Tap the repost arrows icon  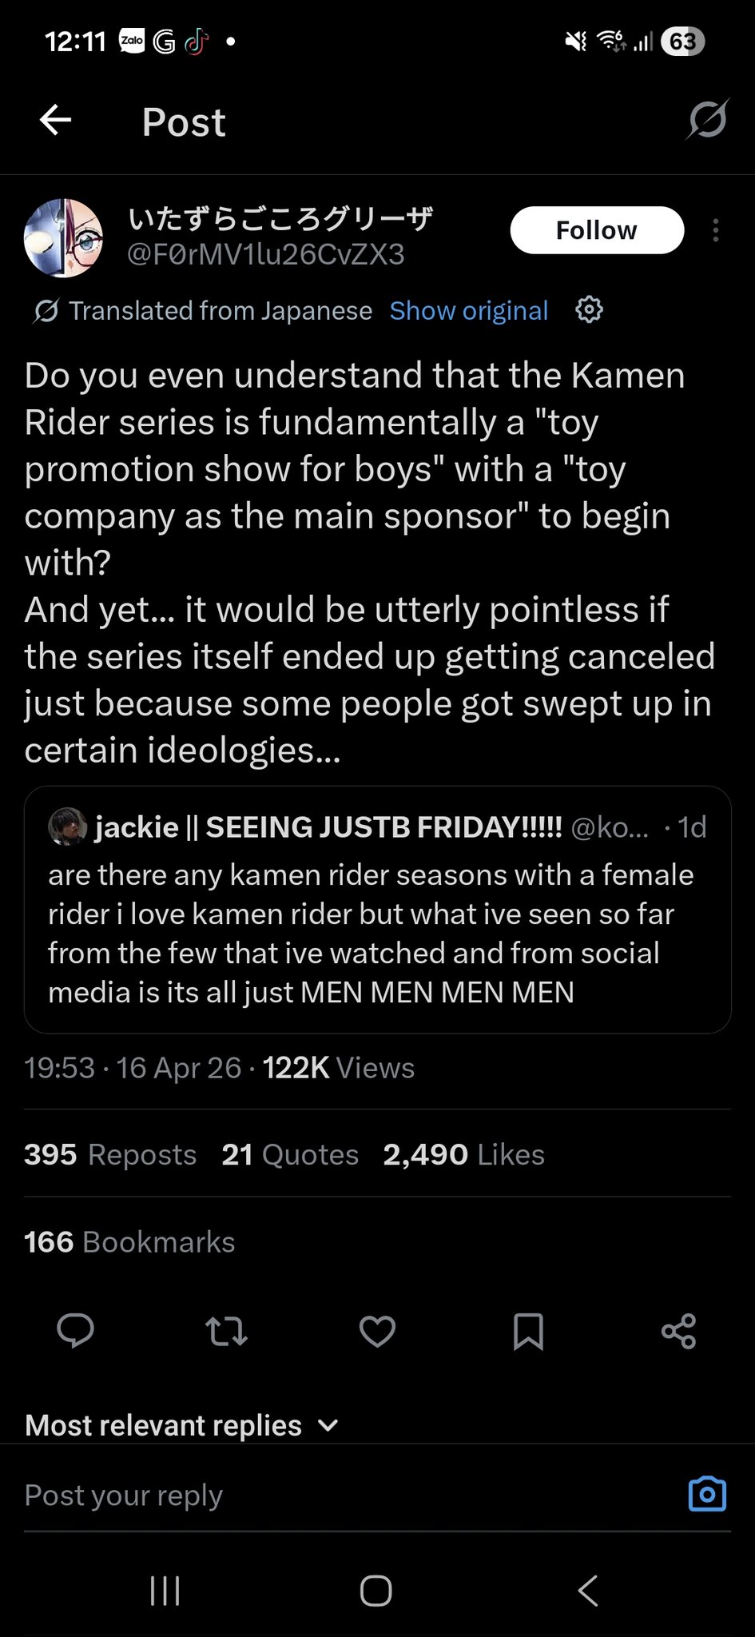[x=226, y=1332]
